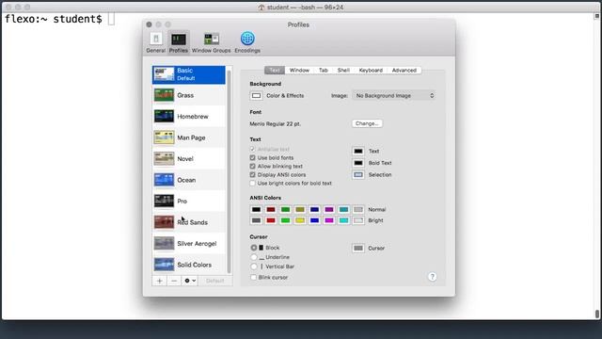Choose the Pro profile

coord(189,201)
